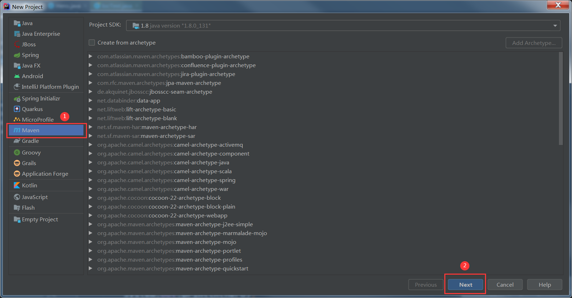Select Kotlin project type label
This screenshot has width=572, height=298.
pos(29,186)
